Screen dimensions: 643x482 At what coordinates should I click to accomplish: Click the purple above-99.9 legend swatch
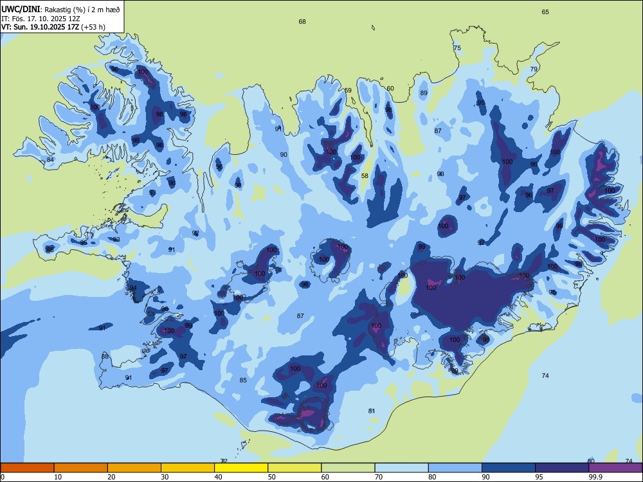(615, 468)
